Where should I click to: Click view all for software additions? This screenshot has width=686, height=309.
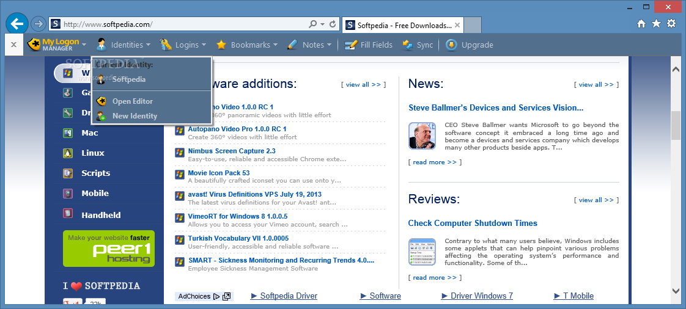pyautogui.click(x=364, y=84)
